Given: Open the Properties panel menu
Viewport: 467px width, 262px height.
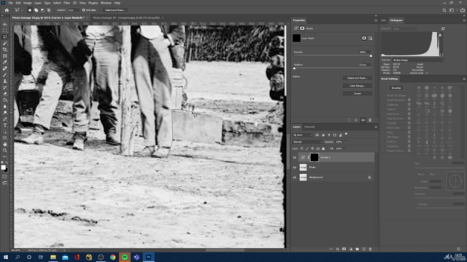Looking at the screenshot, I should tap(376, 20).
